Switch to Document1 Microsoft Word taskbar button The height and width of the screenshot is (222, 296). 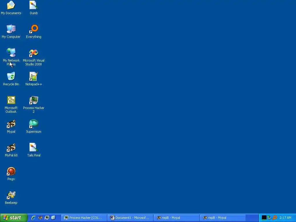click(x=130, y=218)
